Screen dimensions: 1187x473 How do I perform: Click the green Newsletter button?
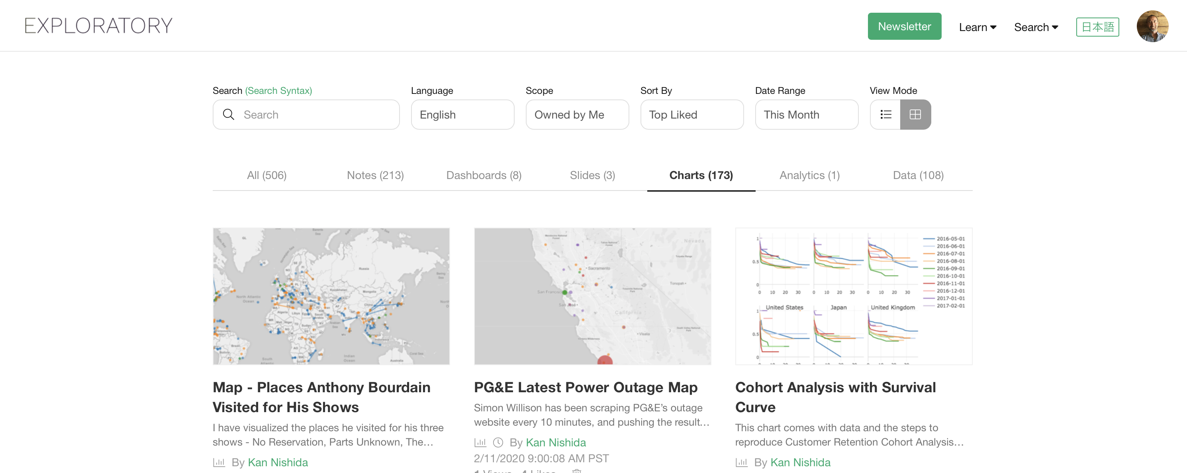pyautogui.click(x=904, y=26)
